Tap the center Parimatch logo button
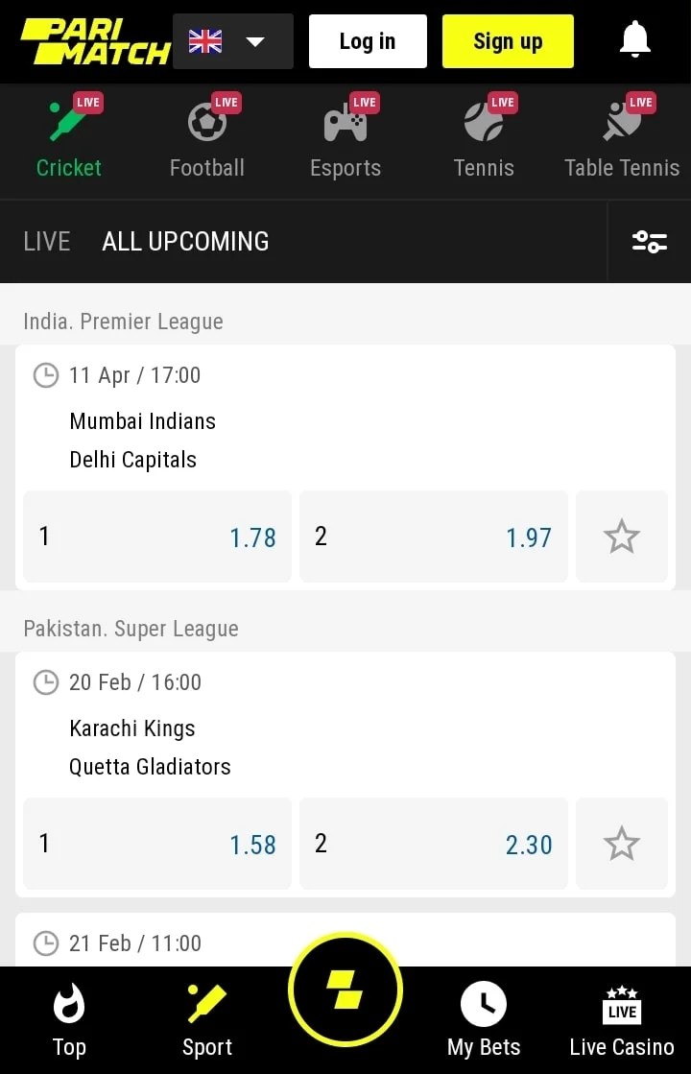 point(345,989)
